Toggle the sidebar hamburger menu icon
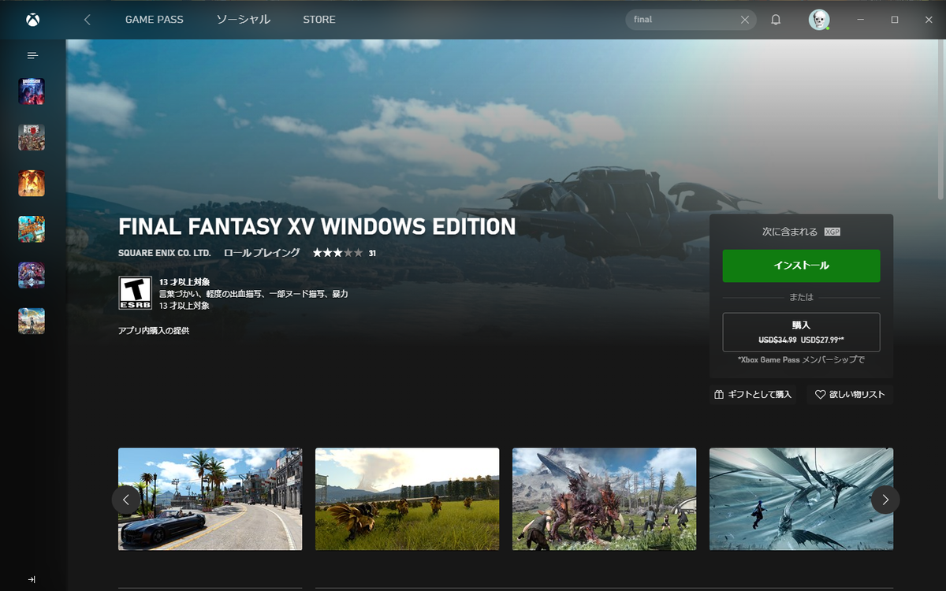Screen dimensions: 946x591 32,55
